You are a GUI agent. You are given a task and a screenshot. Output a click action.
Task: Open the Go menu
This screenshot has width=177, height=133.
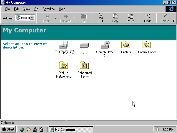[36, 9]
